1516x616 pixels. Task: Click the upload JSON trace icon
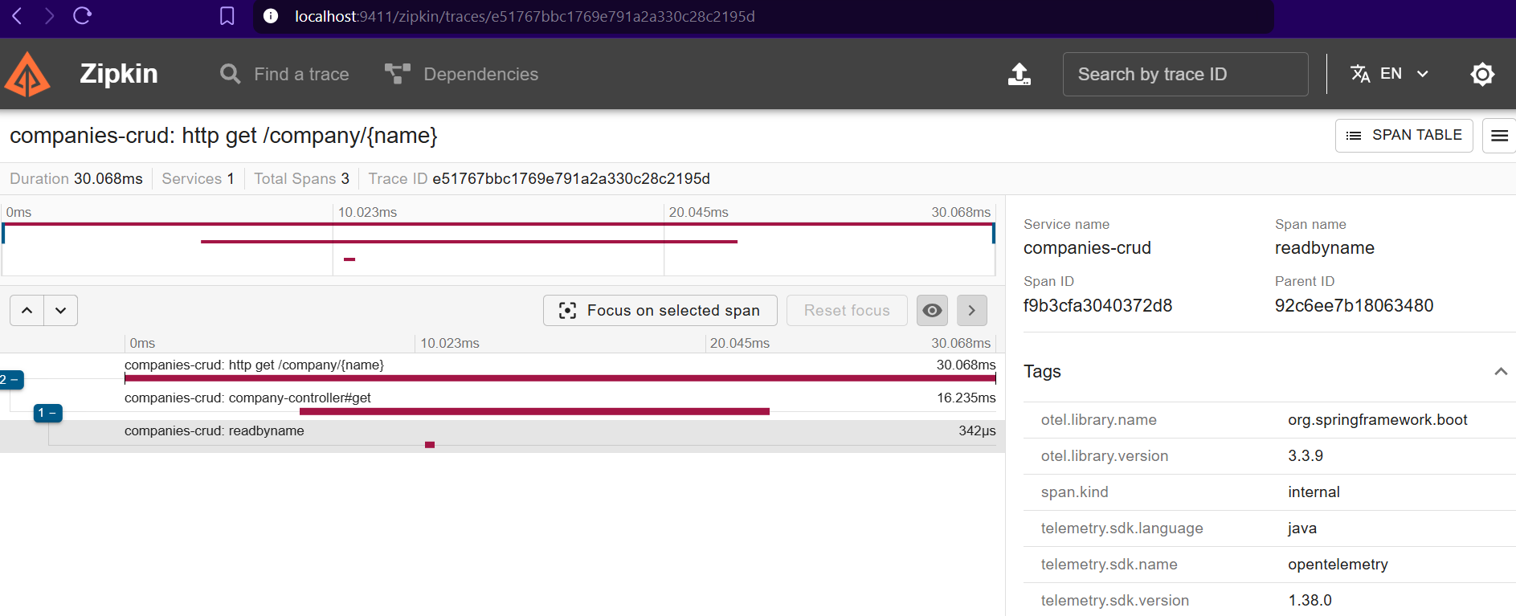point(1019,75)
